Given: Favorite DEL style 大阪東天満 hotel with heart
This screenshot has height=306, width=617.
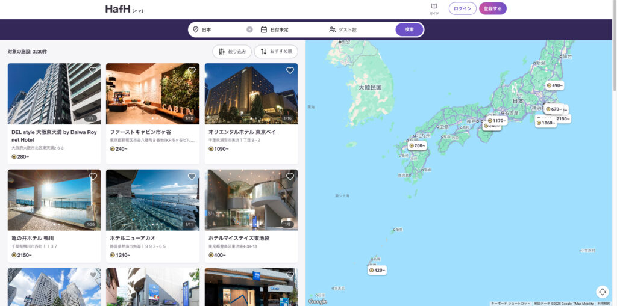Looking at the screenshot, I should (93, 70).
